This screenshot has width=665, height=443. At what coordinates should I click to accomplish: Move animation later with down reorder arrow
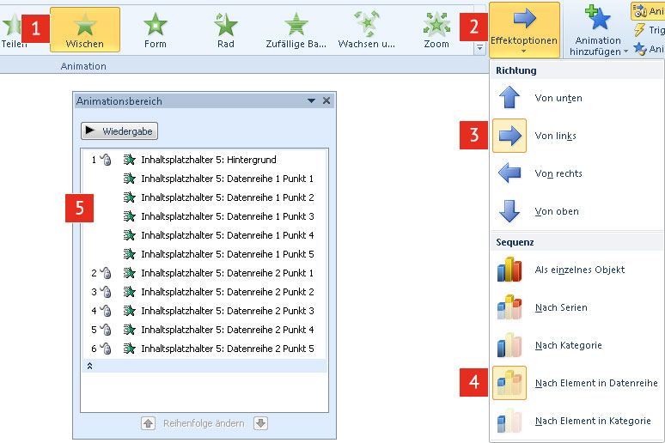click(x=260, y=423)
